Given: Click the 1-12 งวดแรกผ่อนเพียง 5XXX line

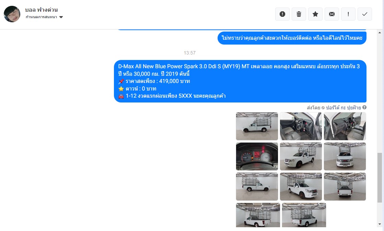Looking at the screenshot, I should [x=172, y=96].
